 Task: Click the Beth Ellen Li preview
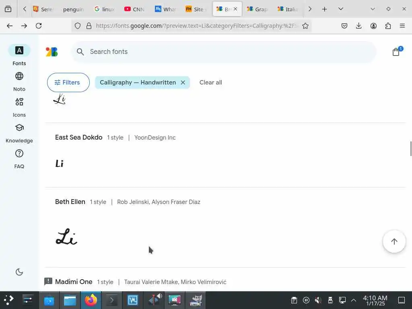click(x=66, y=237)
